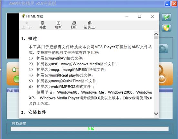Click the green house icon in orange panel

coord(14,69)
